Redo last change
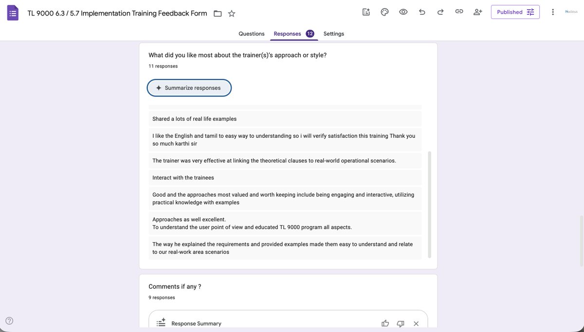This screenshot has width=584, height=332. (x=440, y=12)
